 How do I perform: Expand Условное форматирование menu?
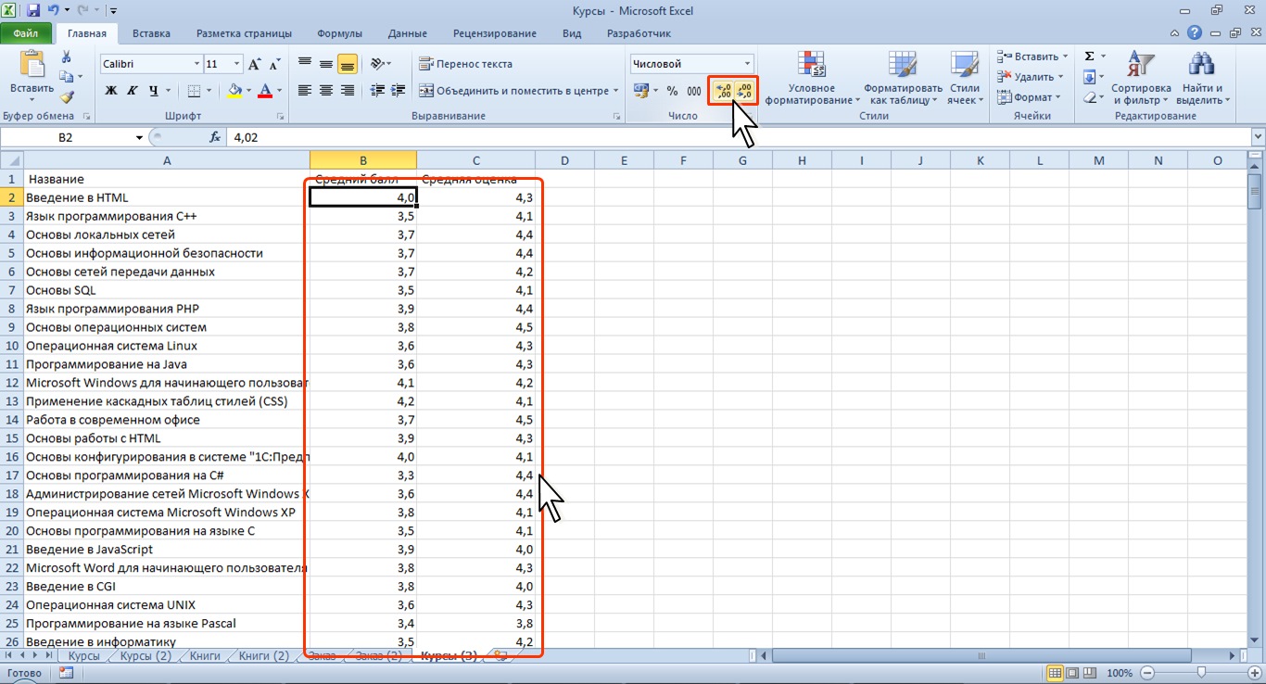pyautogui.click(x=812, y=78)
